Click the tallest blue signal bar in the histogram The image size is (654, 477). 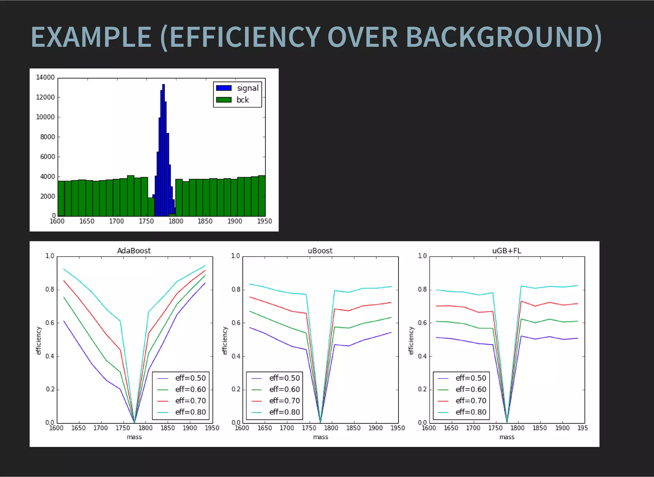163,150
